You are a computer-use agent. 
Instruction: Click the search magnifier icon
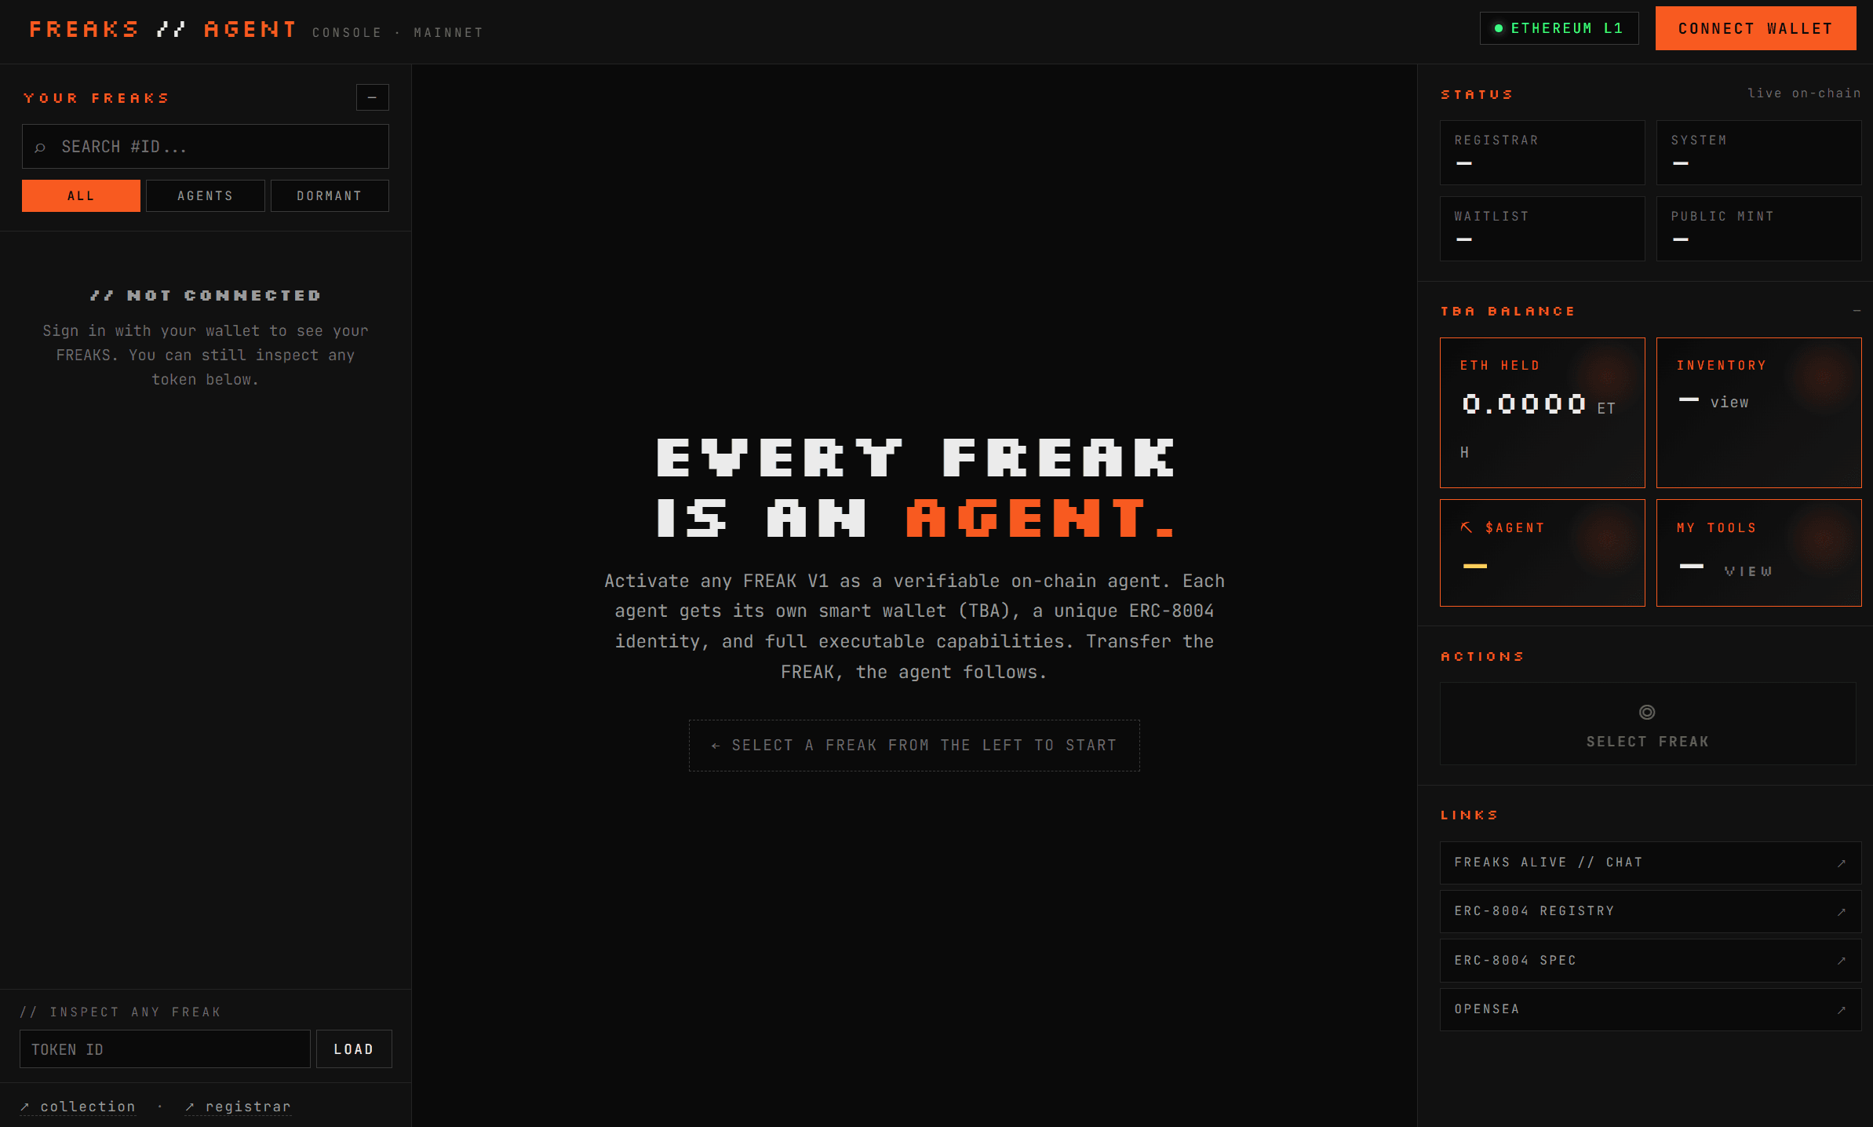click(40, 147)
